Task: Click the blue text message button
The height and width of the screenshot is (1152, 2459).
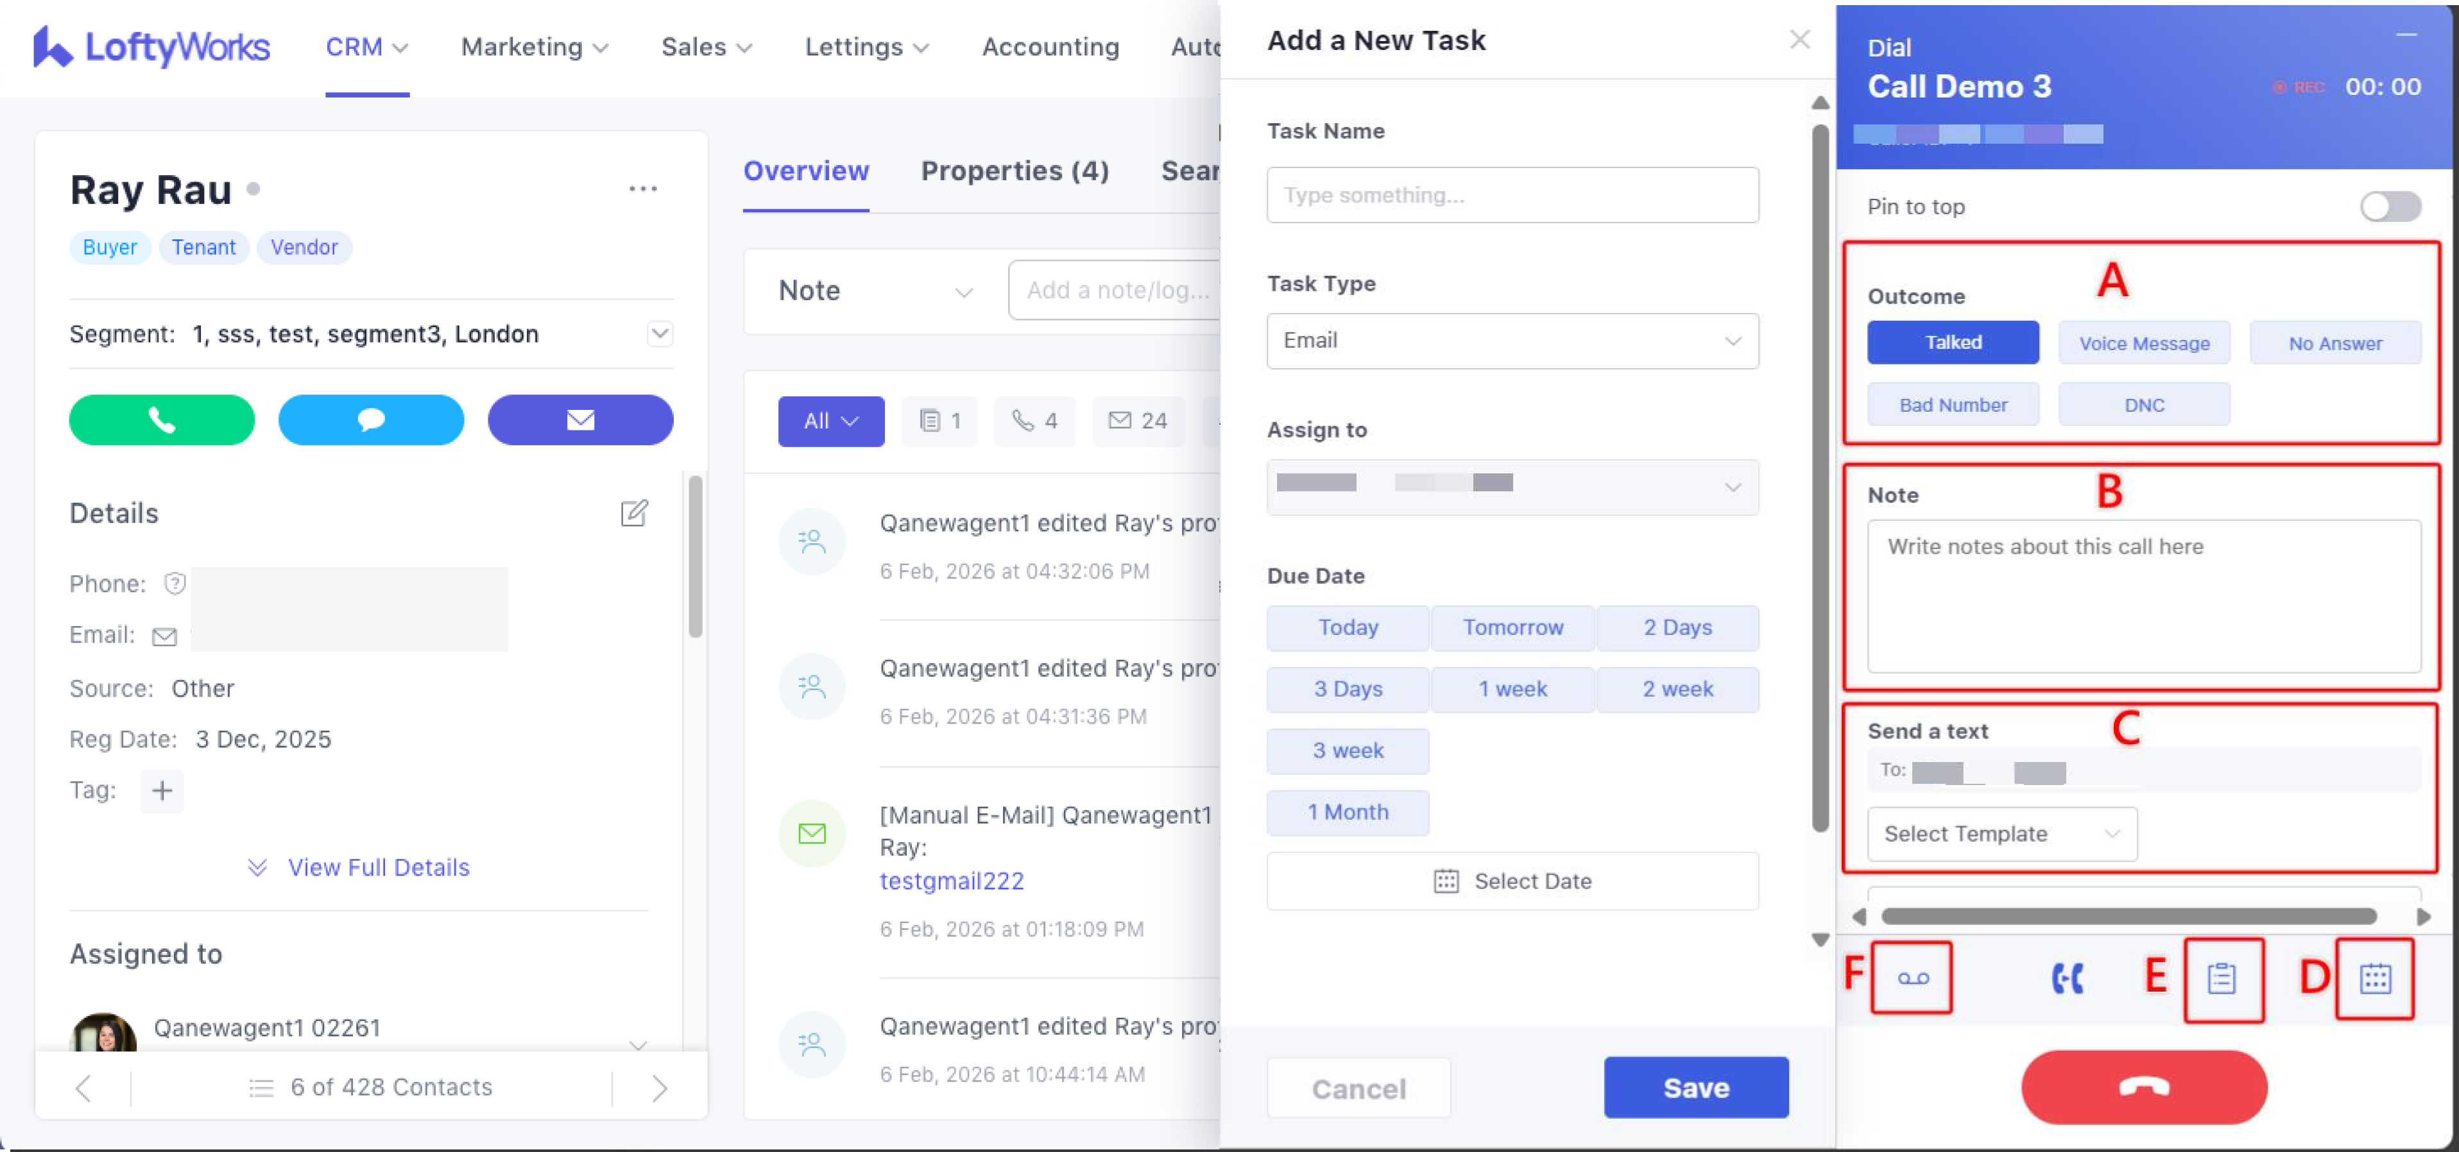Action: point(370,420)
